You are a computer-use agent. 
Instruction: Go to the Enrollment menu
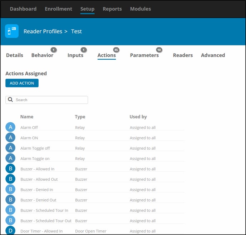[59, 9]
